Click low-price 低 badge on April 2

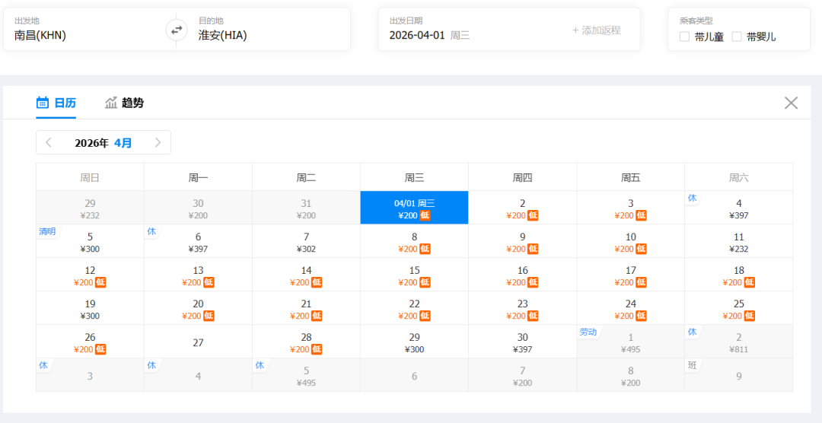click(x=534, y=215)
